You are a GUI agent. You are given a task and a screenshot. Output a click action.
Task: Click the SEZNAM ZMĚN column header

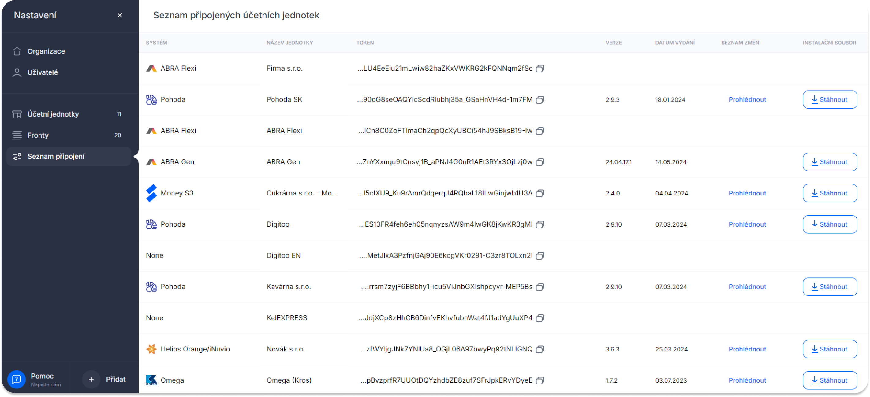[740, 43]
